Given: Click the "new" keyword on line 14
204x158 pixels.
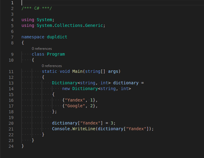Looking at the screenshot, I should tap(66, 89).
